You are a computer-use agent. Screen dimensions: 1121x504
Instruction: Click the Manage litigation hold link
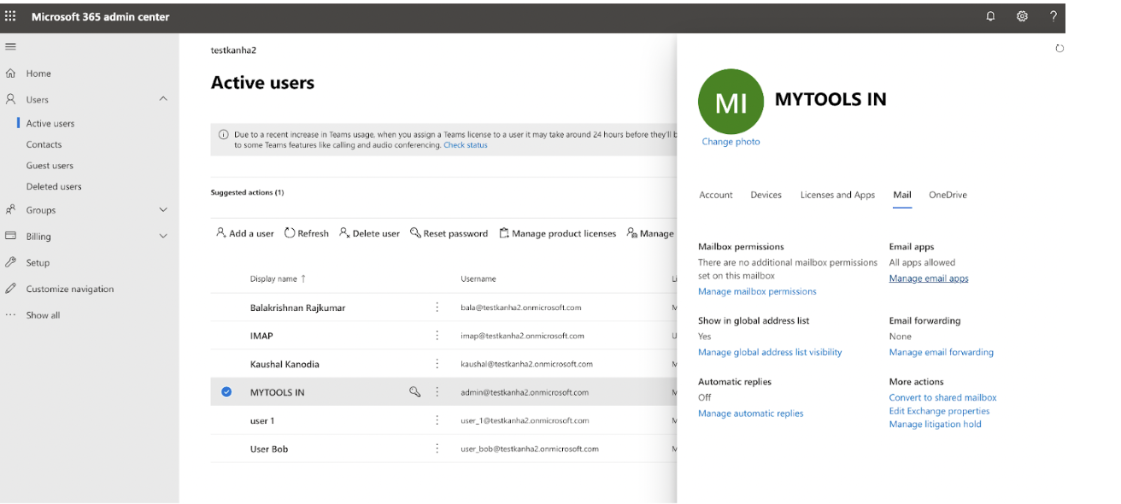click(935, 425)
